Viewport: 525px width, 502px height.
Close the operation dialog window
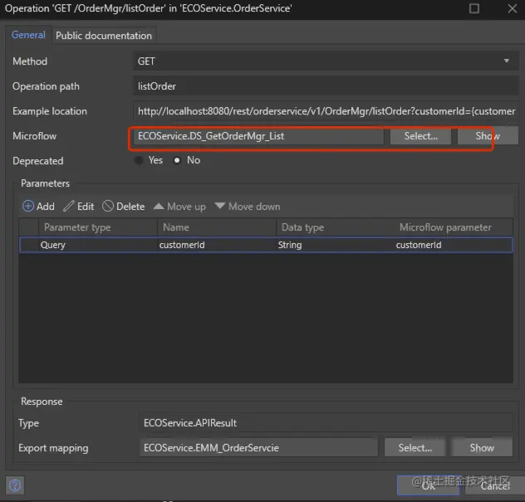513,8
